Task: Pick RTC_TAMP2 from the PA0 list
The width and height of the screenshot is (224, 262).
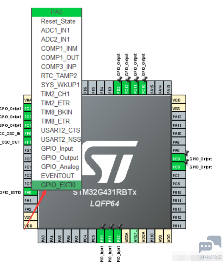Action: point(57,76)
